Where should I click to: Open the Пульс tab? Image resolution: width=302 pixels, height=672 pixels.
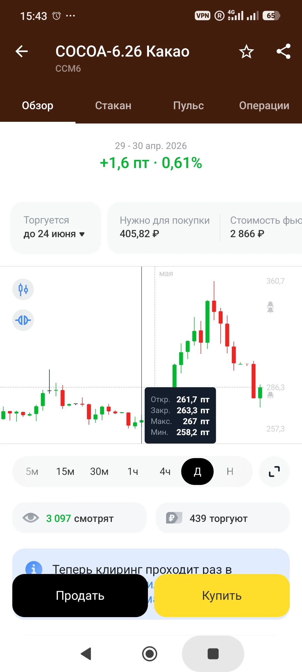pos(188,106)
